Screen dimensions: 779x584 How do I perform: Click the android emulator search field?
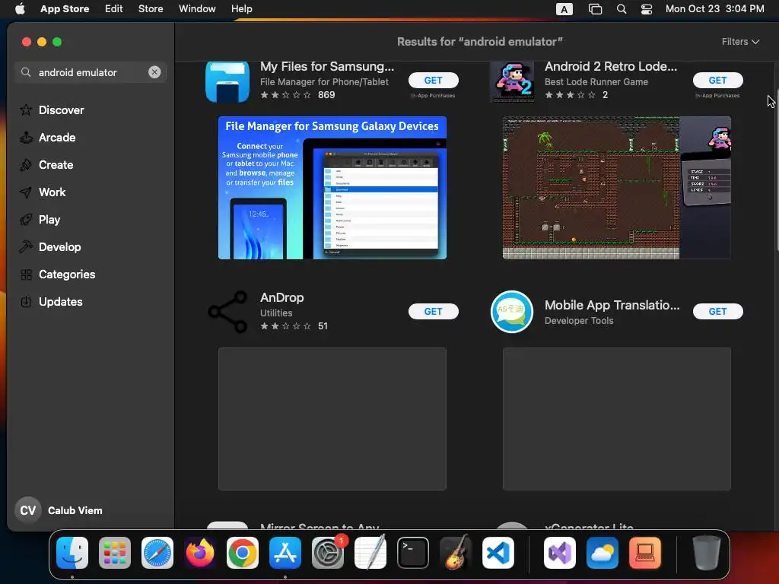[x=90, y=72]
